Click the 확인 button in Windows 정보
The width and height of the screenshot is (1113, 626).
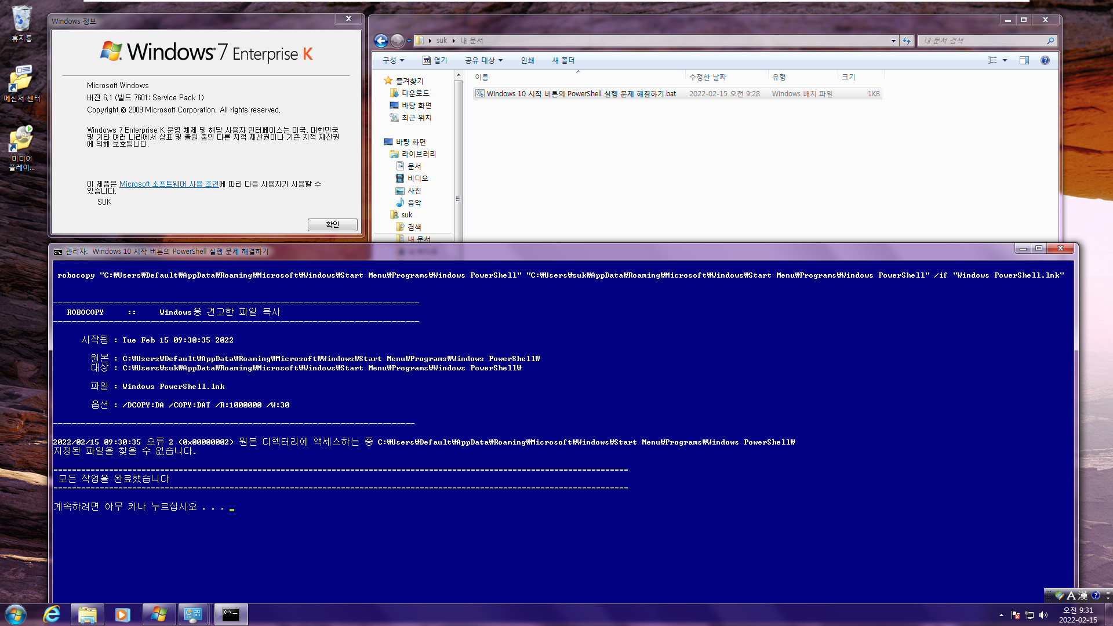(x=332, y=225)
